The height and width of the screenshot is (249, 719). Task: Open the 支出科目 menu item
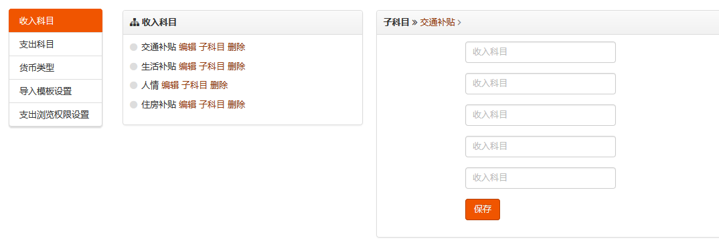[56, 44]
